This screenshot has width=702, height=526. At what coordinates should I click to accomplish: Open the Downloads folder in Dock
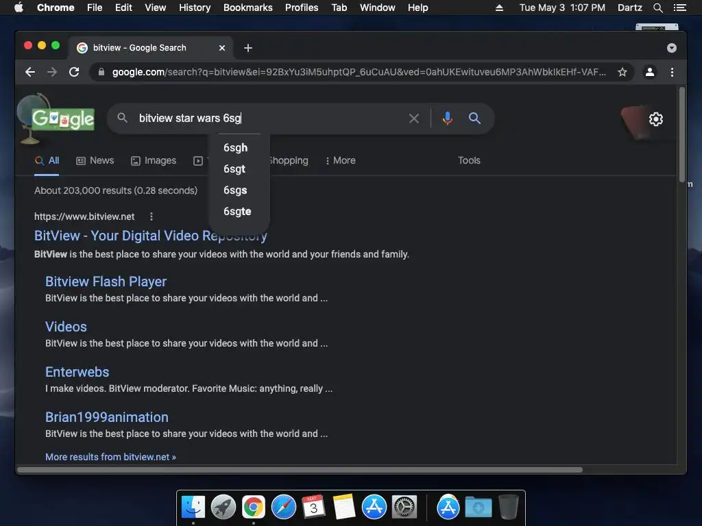(478, 507)
